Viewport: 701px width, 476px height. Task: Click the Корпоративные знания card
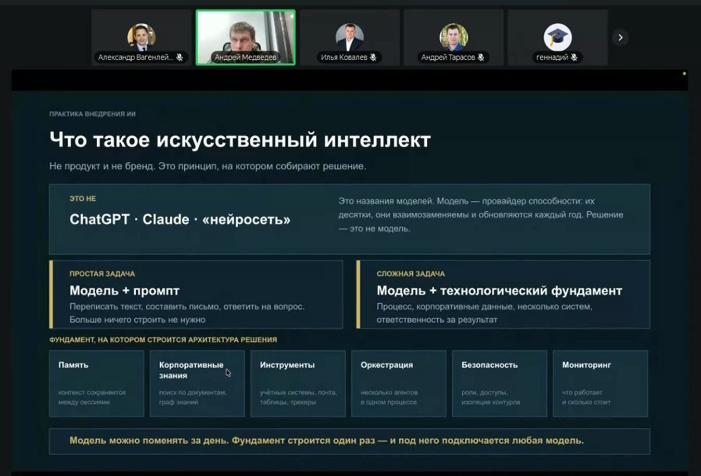197,383
